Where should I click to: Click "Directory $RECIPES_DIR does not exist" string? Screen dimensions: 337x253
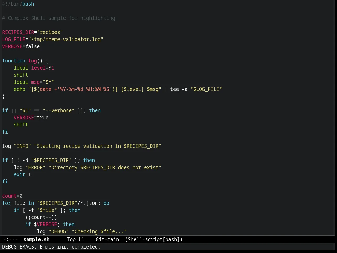click(x=105, y=167)
